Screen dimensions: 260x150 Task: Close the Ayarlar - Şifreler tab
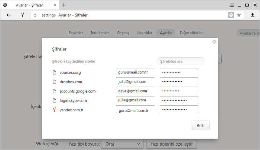55,5
